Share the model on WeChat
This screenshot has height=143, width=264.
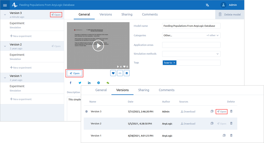click(108, 83)
